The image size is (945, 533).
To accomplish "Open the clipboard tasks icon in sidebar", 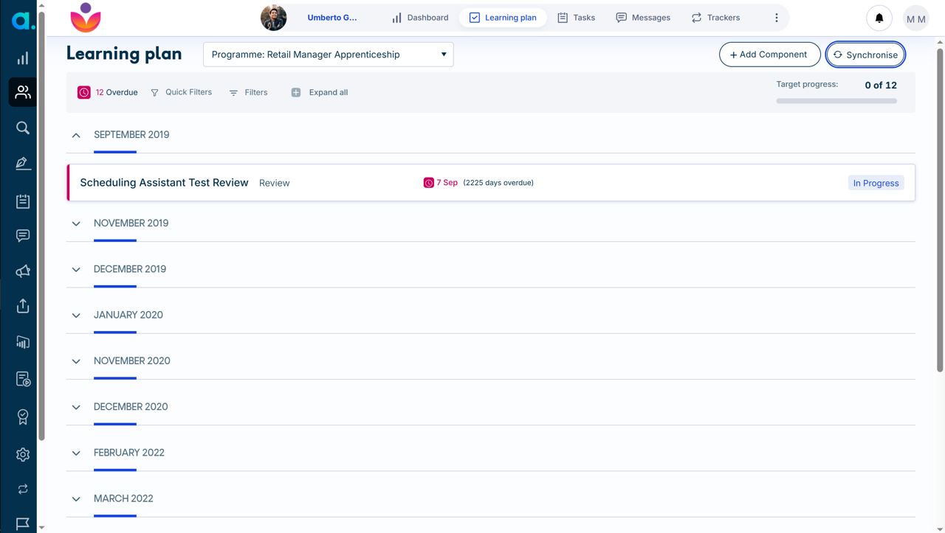I will coord(23,201).
